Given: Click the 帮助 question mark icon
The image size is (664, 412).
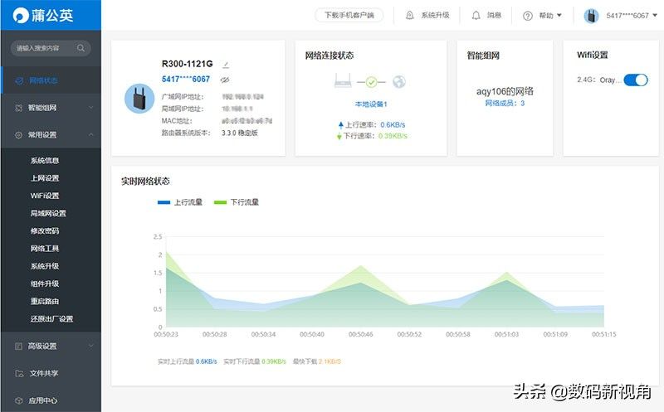Looking at the screenshot, I should 528,16.
